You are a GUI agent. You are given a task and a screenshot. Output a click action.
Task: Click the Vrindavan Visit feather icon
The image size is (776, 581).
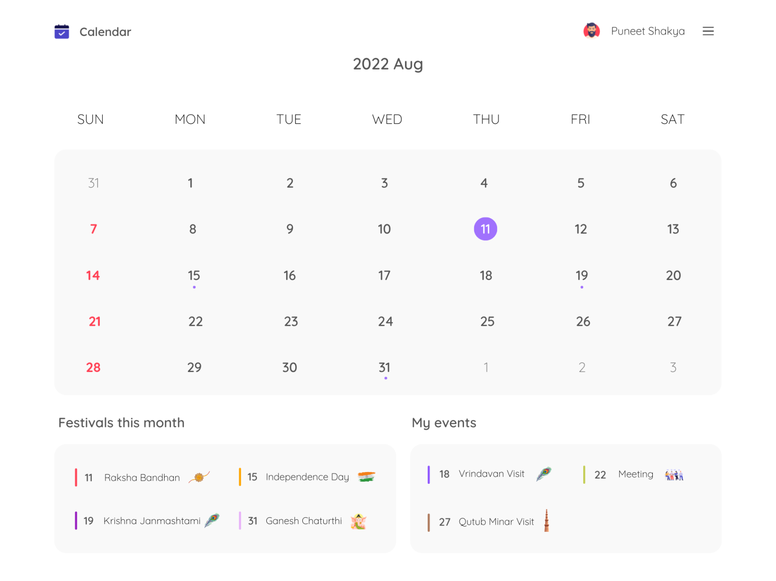(544, 474)
